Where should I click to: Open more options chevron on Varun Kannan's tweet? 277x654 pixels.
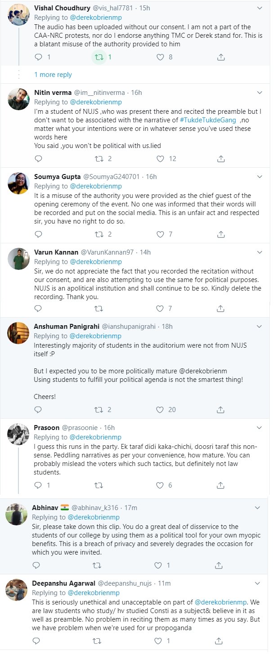pyautogui.click(x=259, y=251)
